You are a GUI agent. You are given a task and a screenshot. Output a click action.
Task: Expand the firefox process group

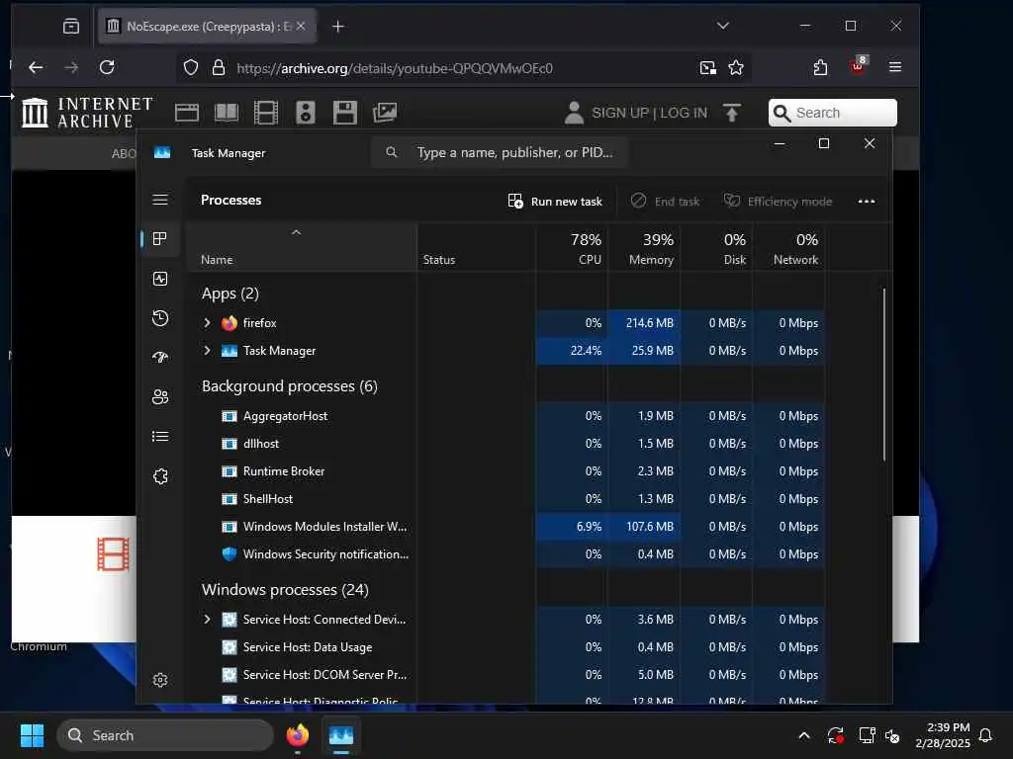(x=207, y=323)
